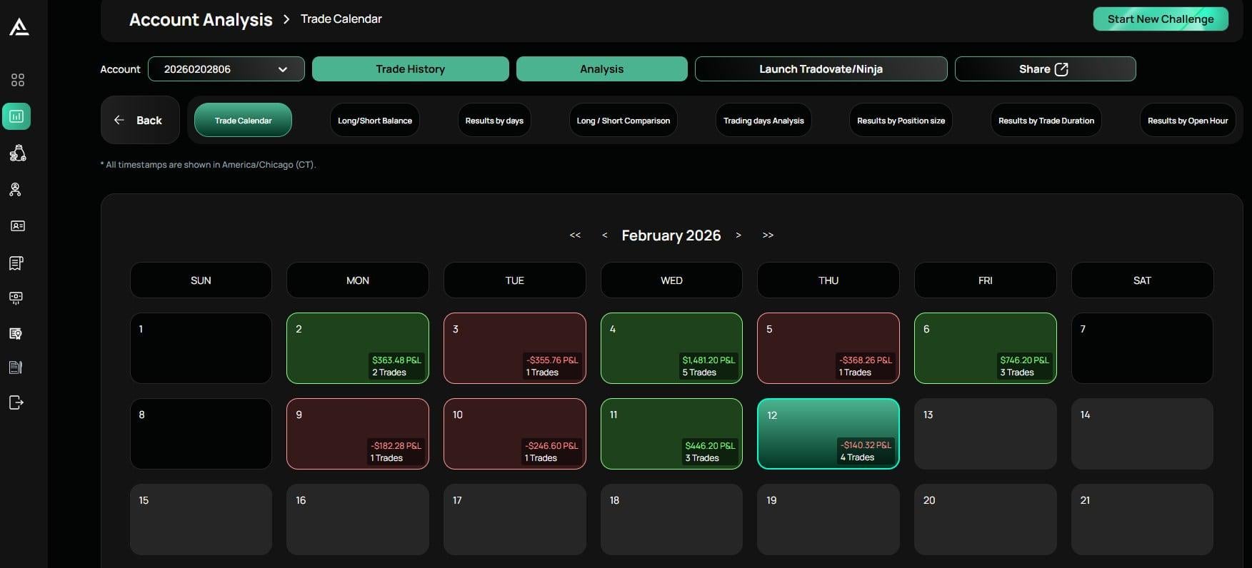Click the active chart analysis sidebar icon
Image resolution: width=1252 pixels, height=568 pixels.
coord(16,116)
